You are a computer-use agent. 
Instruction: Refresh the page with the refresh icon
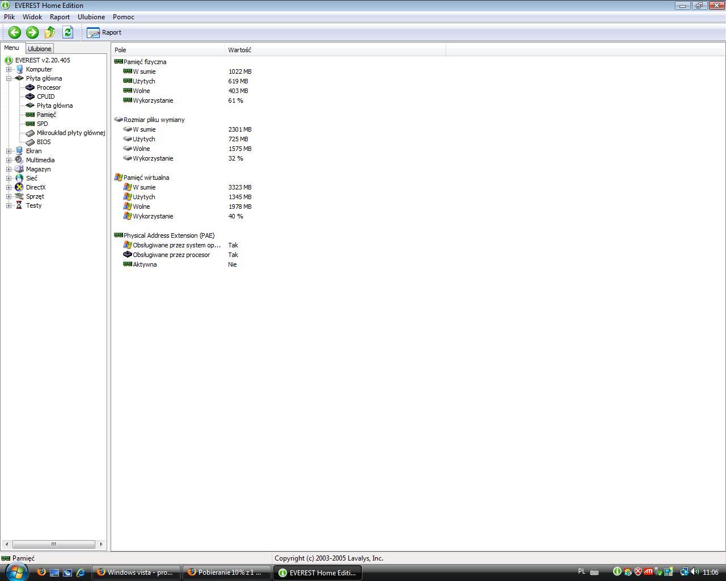(67, 32)
